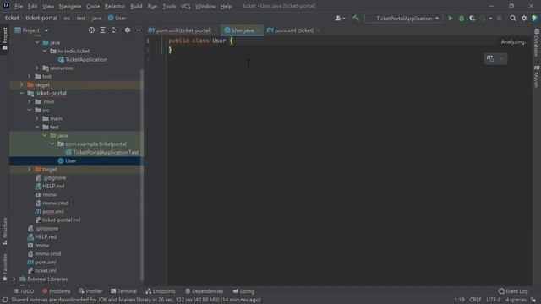The width and height of the screenshot is (541, 304).
Task: Select opened file locate target icon
Action: pyautogui.click(x=91, y=30)
